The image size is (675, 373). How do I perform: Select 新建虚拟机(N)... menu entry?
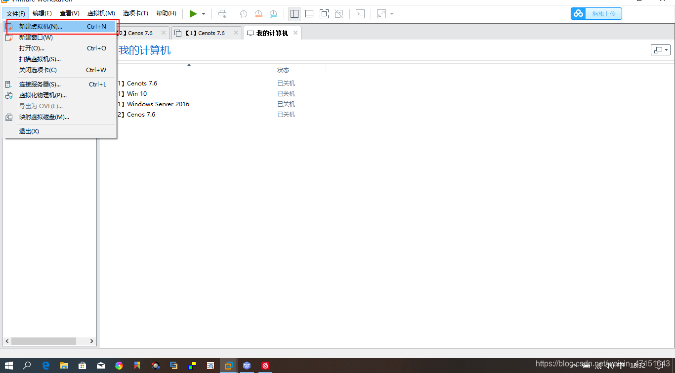tap(59, 27)
